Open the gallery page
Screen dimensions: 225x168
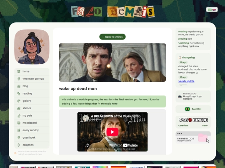(32, 101)
